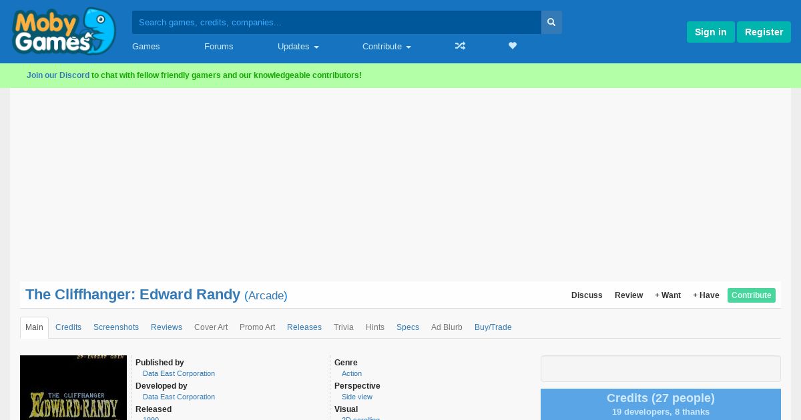Switch to the Releases tab
Image resolution: width=801 pixels, height=420 pixels.
coord(304,327)
